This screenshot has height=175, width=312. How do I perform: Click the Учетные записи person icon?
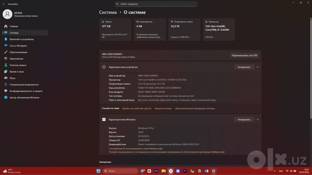[x=6, y=65]
